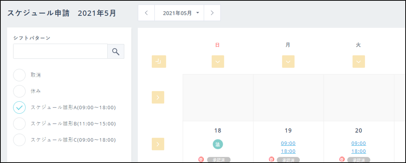This screenshot has height=163, width=406.
Task: Open the 18:00 link on day 20
Action: [358, 151]
